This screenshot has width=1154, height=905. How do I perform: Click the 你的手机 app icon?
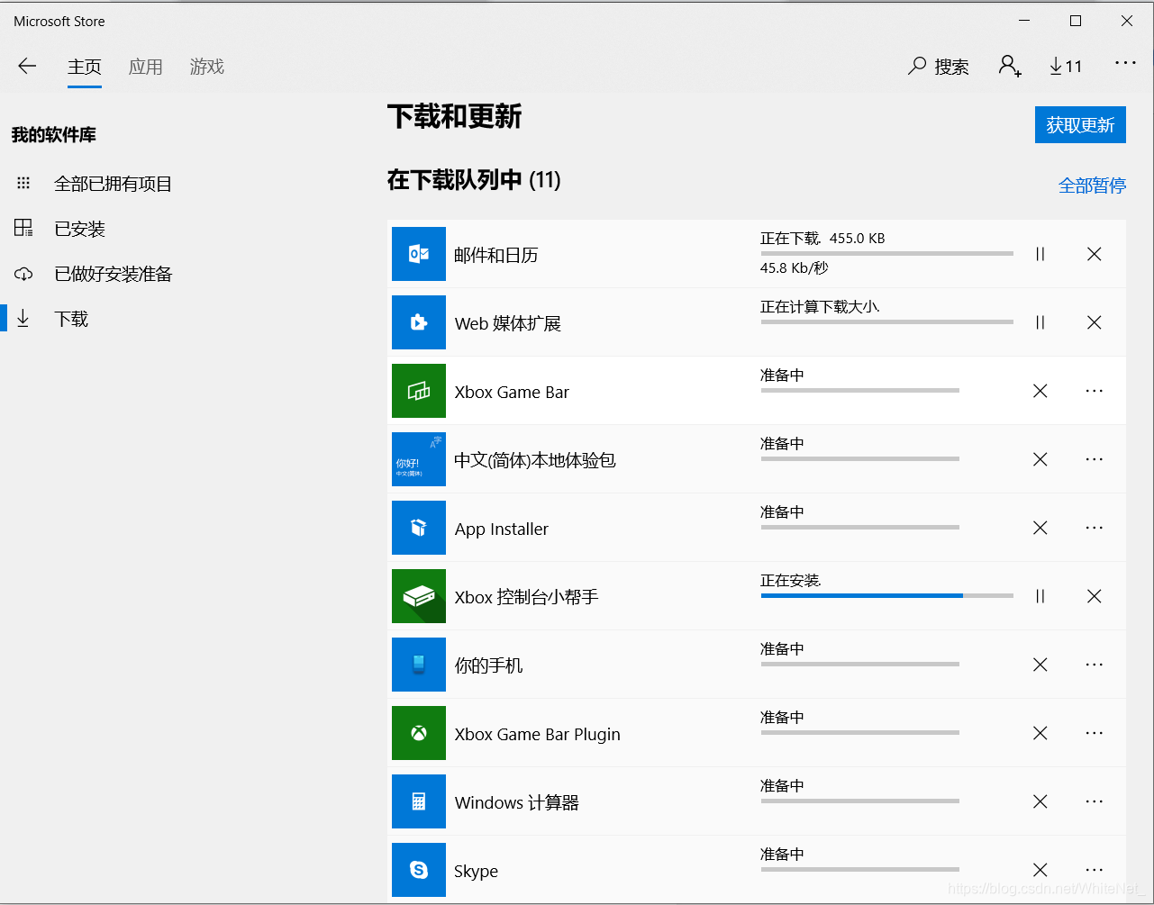click(x=419, y=665)
